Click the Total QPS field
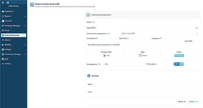The image size is (203, 108). pos(191,41)
